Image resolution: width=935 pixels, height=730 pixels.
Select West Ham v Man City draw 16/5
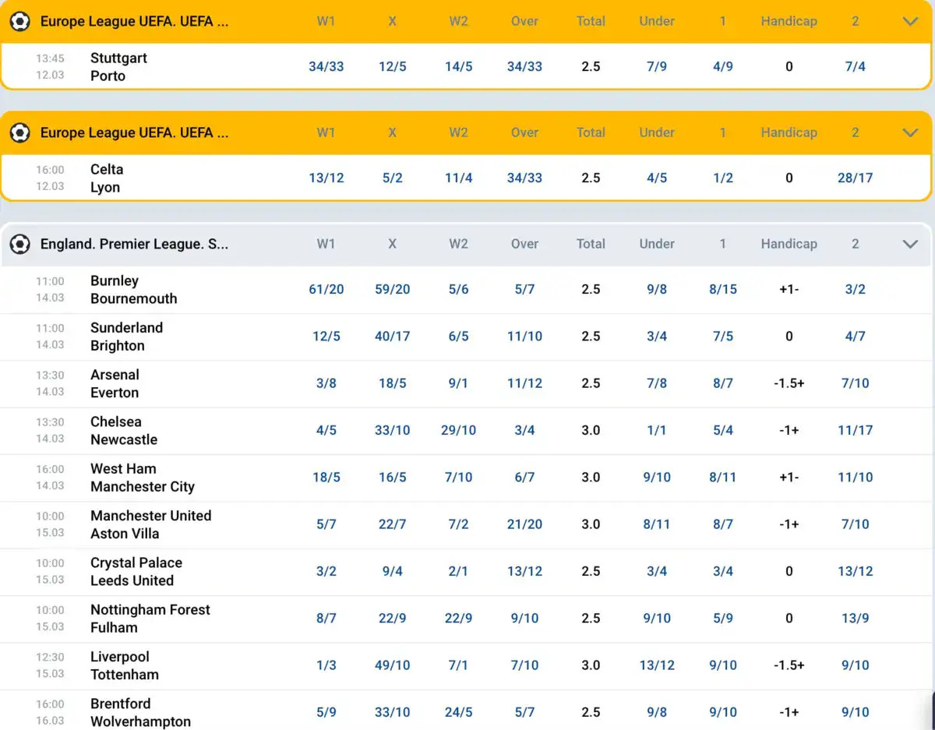(392, 477)
